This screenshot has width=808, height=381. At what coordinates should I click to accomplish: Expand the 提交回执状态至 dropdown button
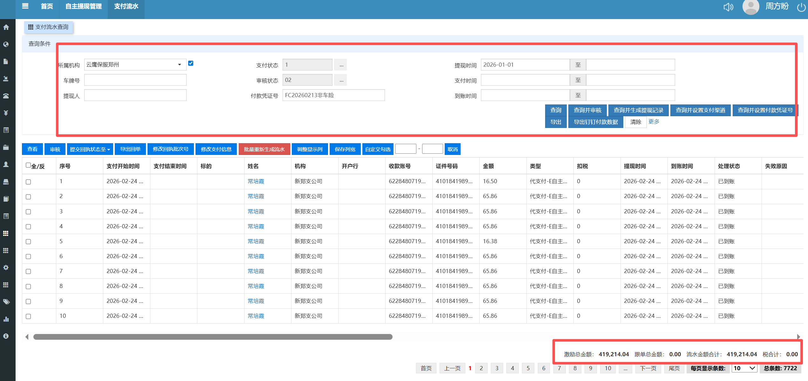click(x=90, y=149)
